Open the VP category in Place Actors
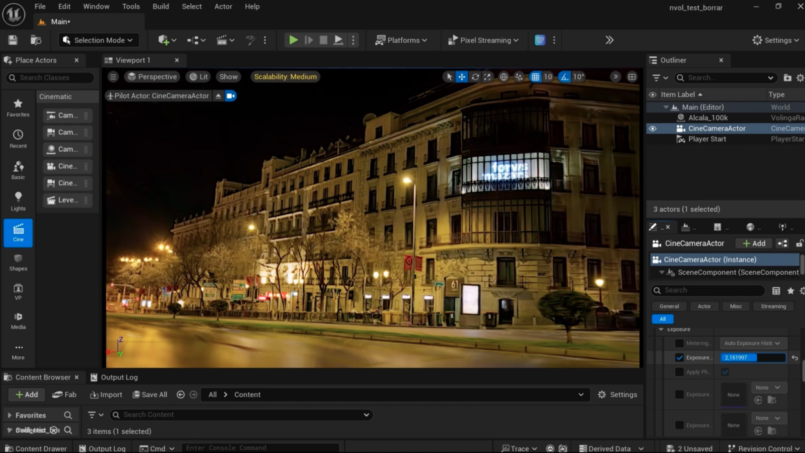805x453 pixels. point(18,292)
